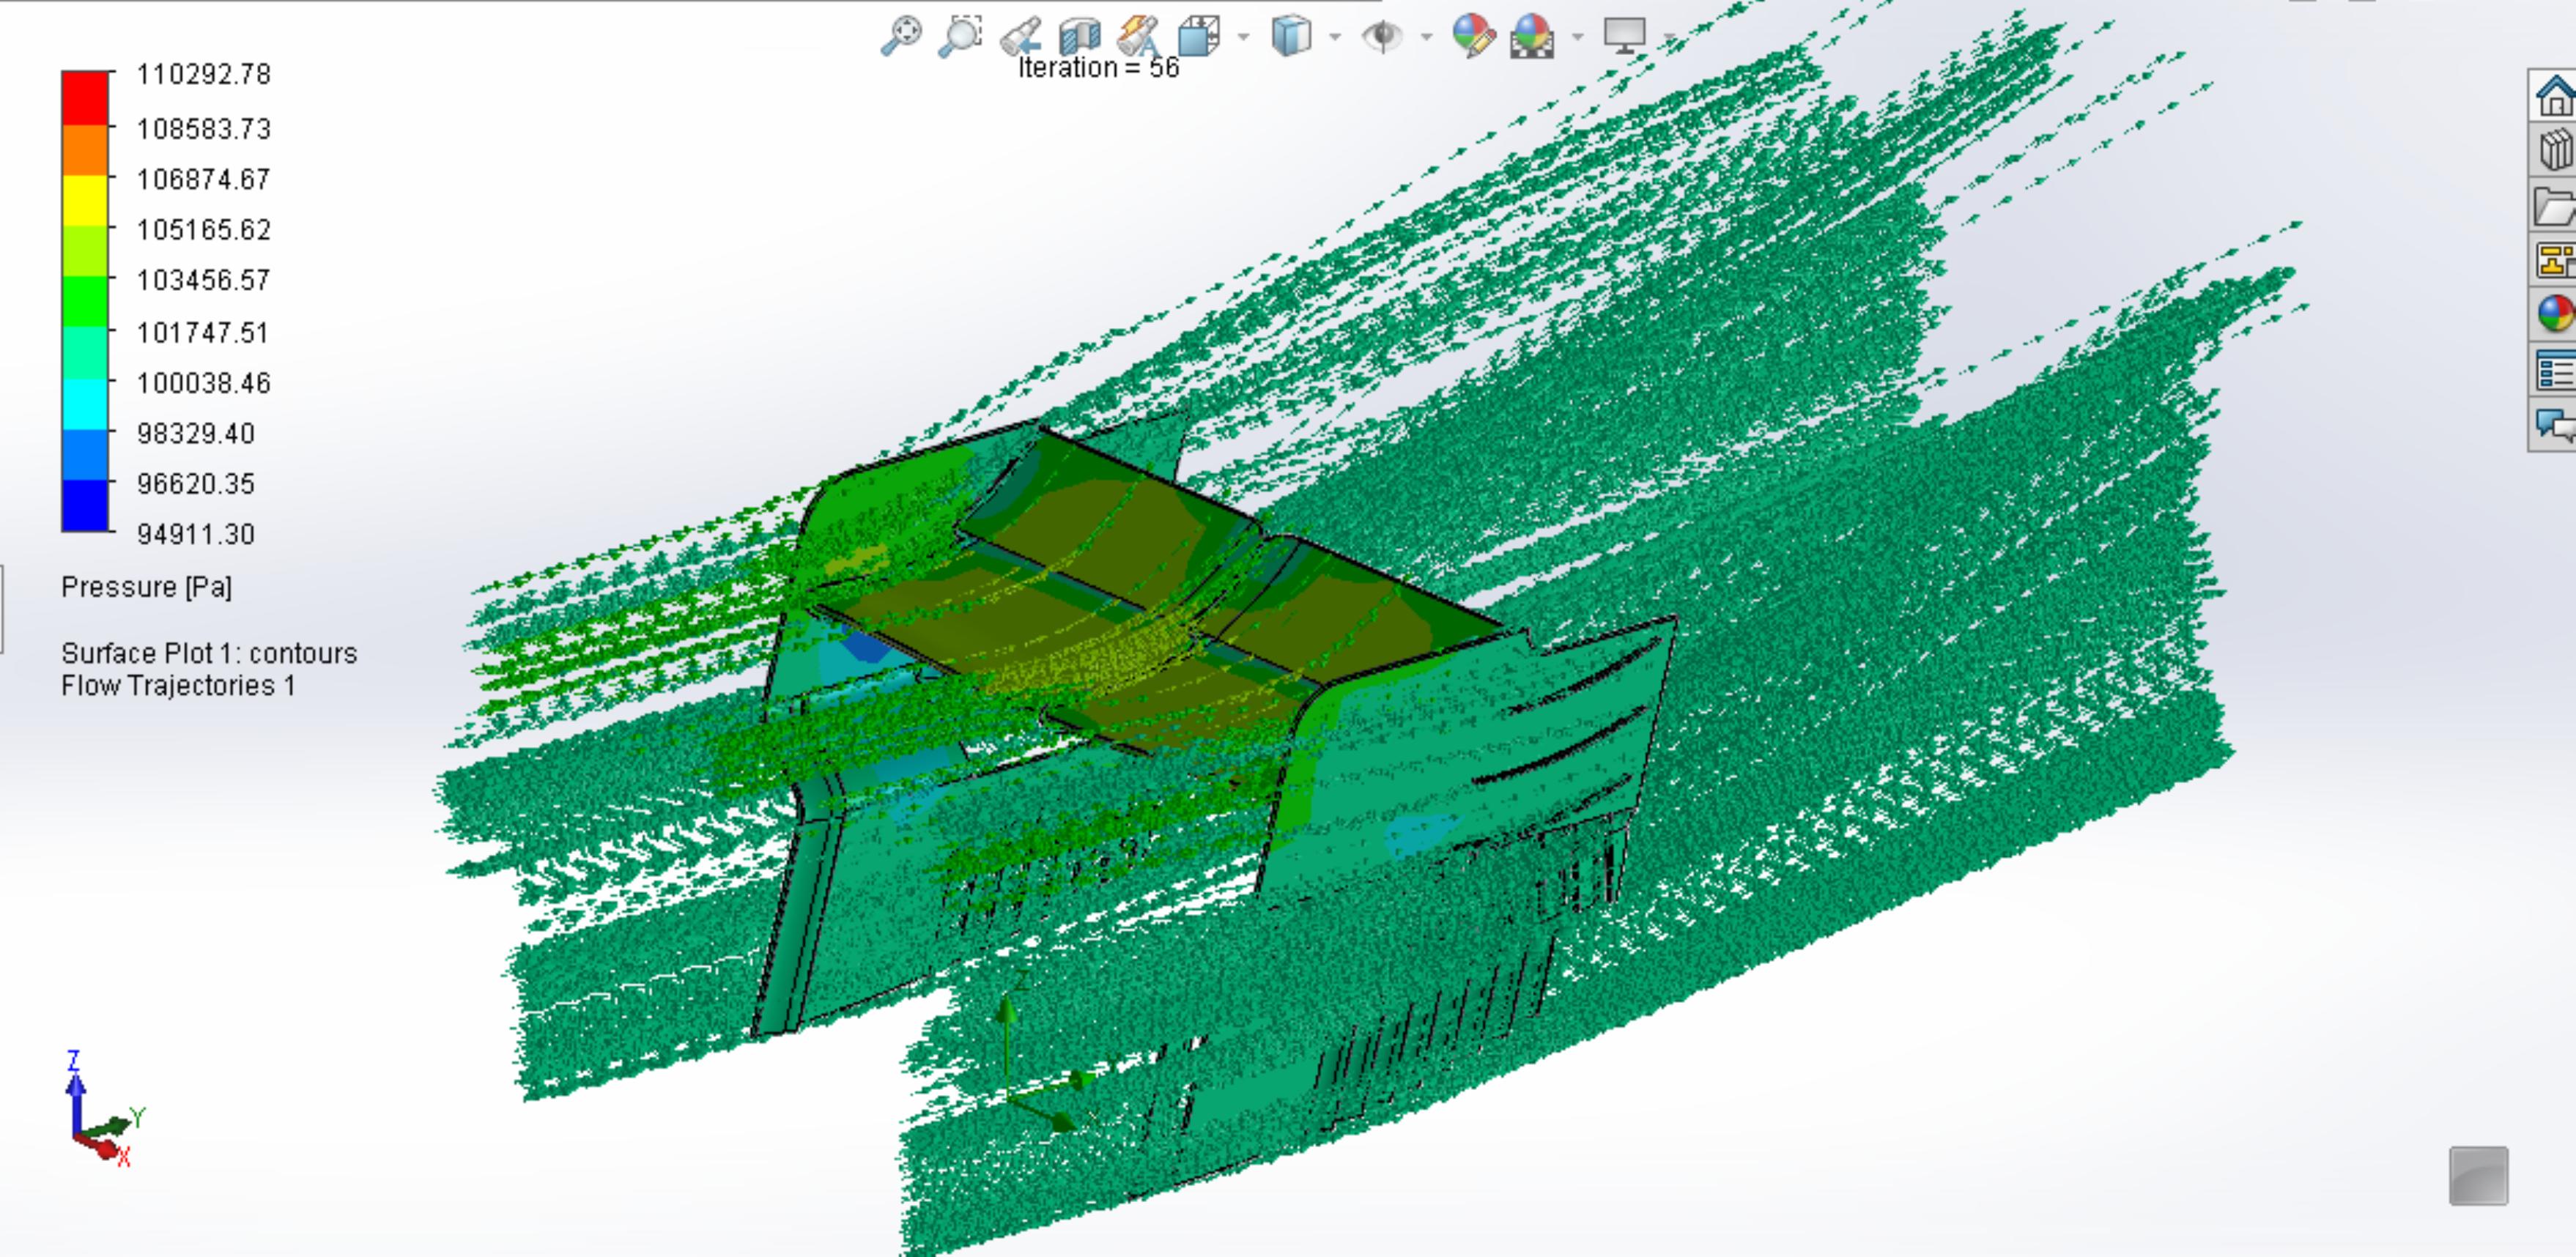2576x1257 pixels.
Task: Activate the Section View tool
Action: [1079, 36]
